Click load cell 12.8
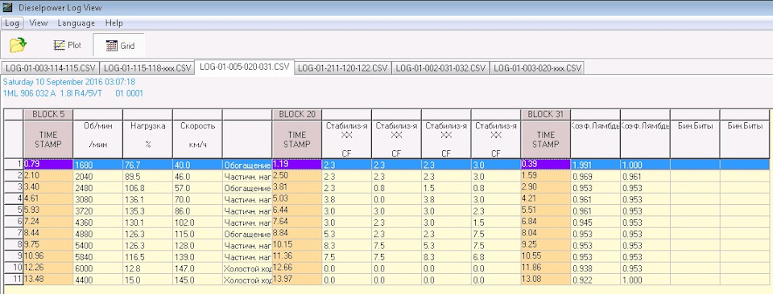Viewport: 773px width, 294px height. [148, 268]
